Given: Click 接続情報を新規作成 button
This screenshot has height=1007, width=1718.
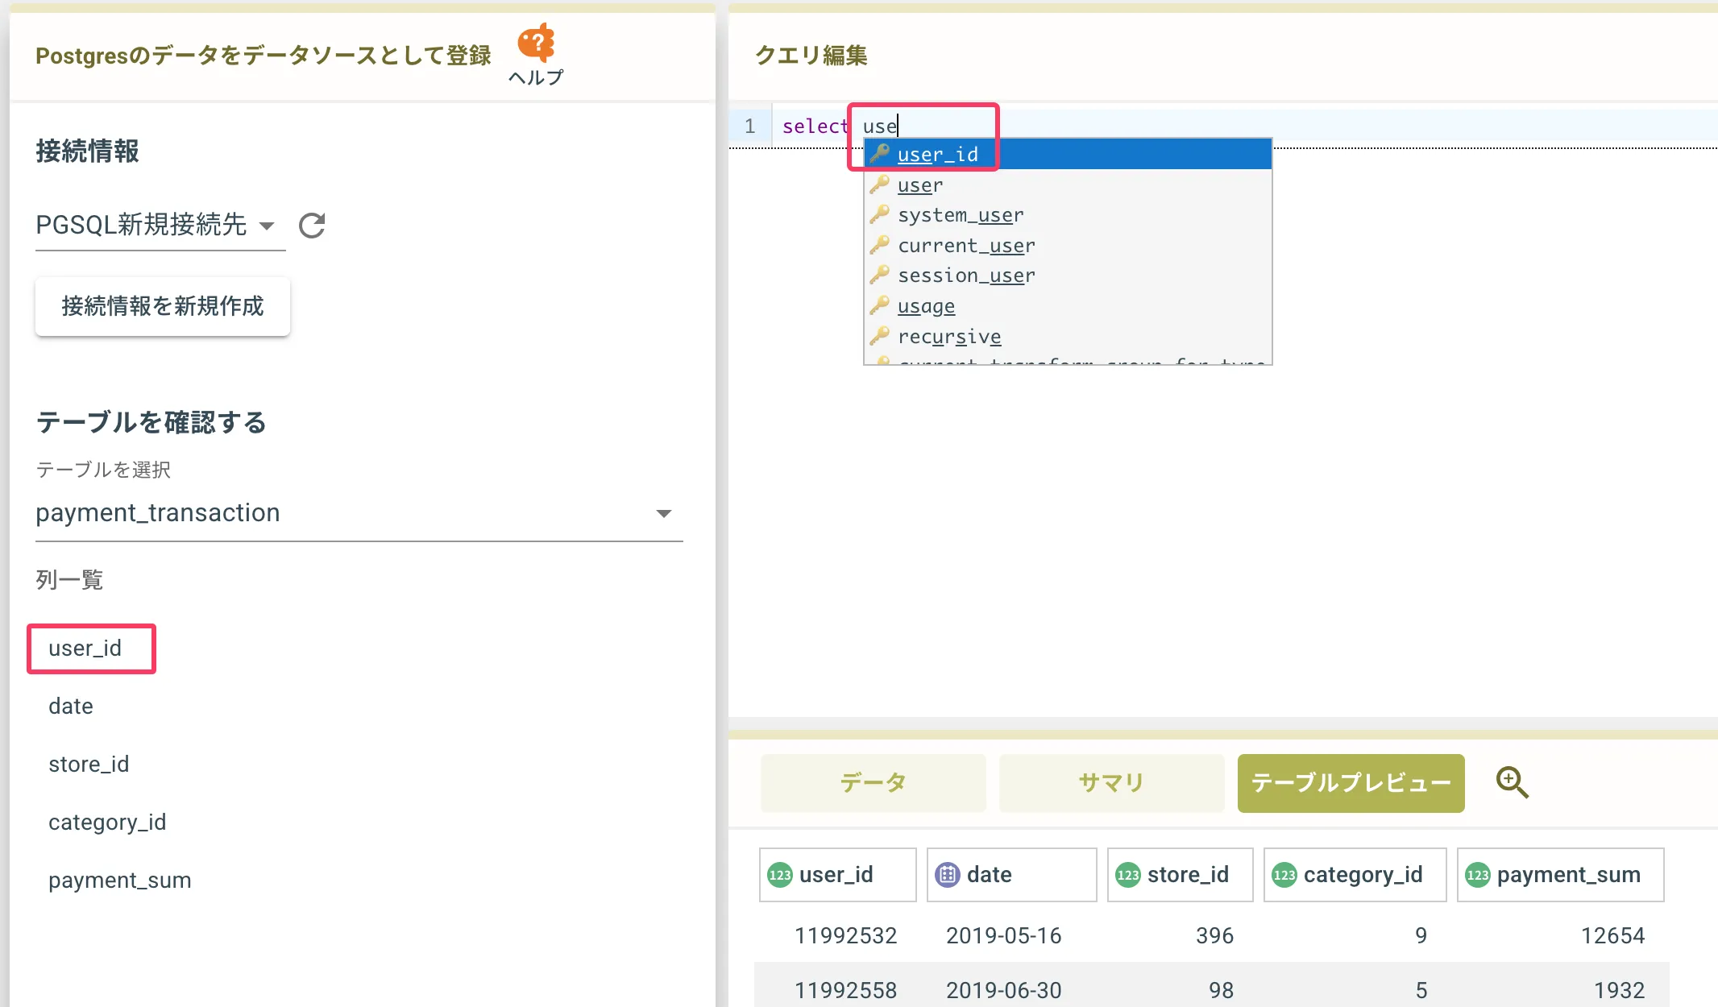Looking at the screenshot, I should coord(163,306).
